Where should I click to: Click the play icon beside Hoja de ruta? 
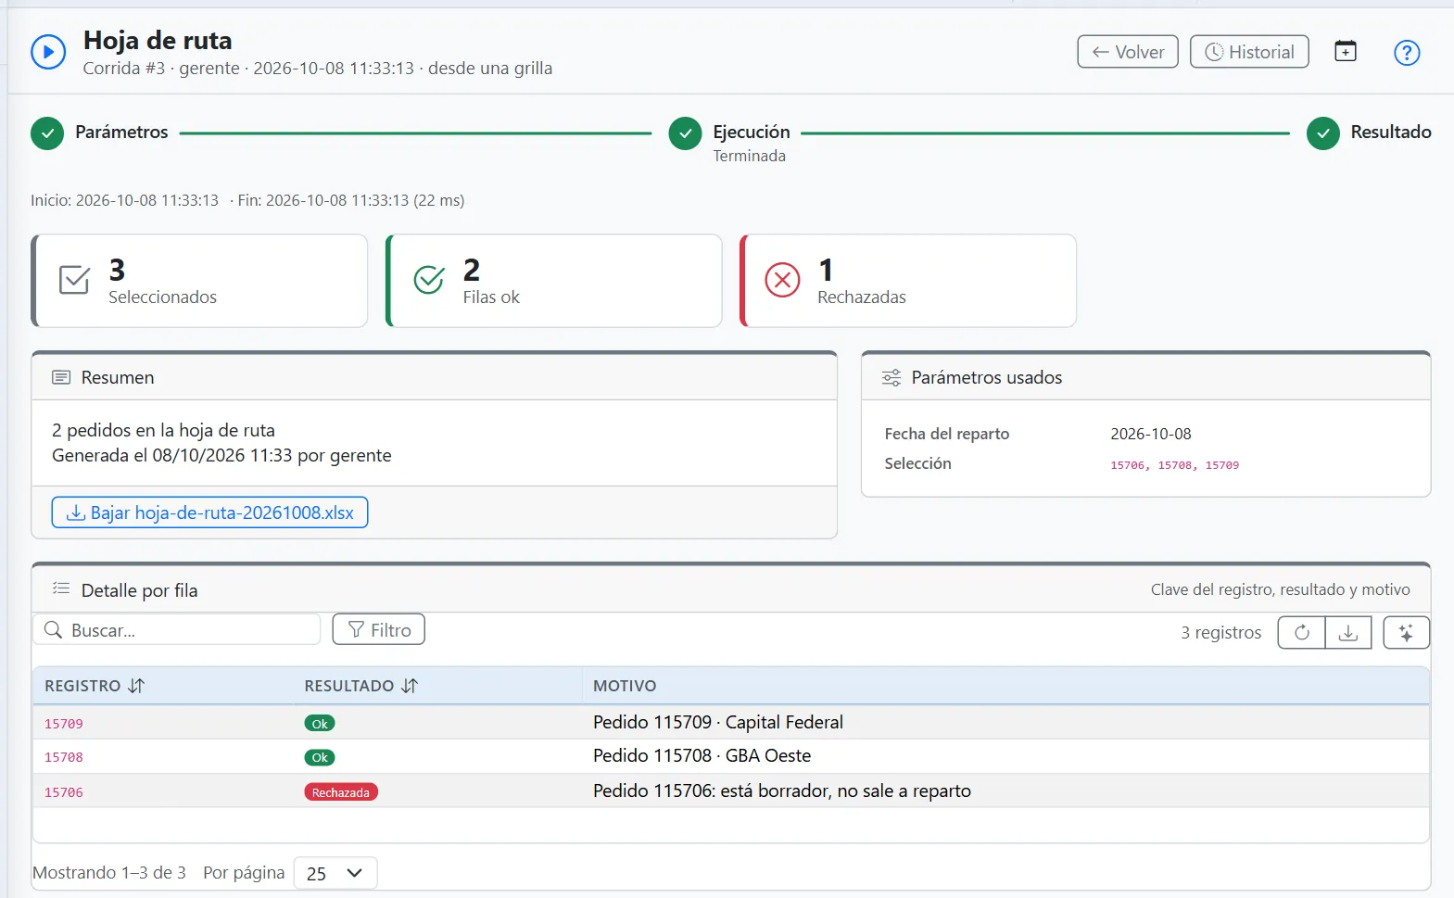48,52
